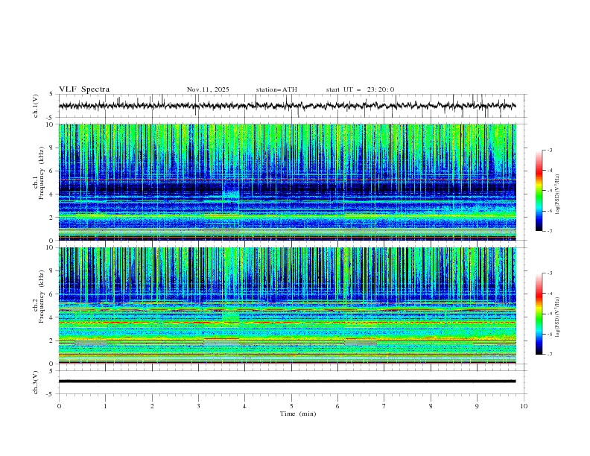Click tick label "3" on the time axis
The image size is (590, 456).
[x=198, y=406]
